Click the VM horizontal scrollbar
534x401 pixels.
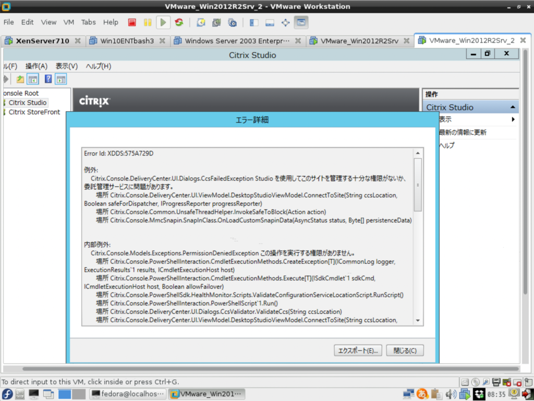271,369
